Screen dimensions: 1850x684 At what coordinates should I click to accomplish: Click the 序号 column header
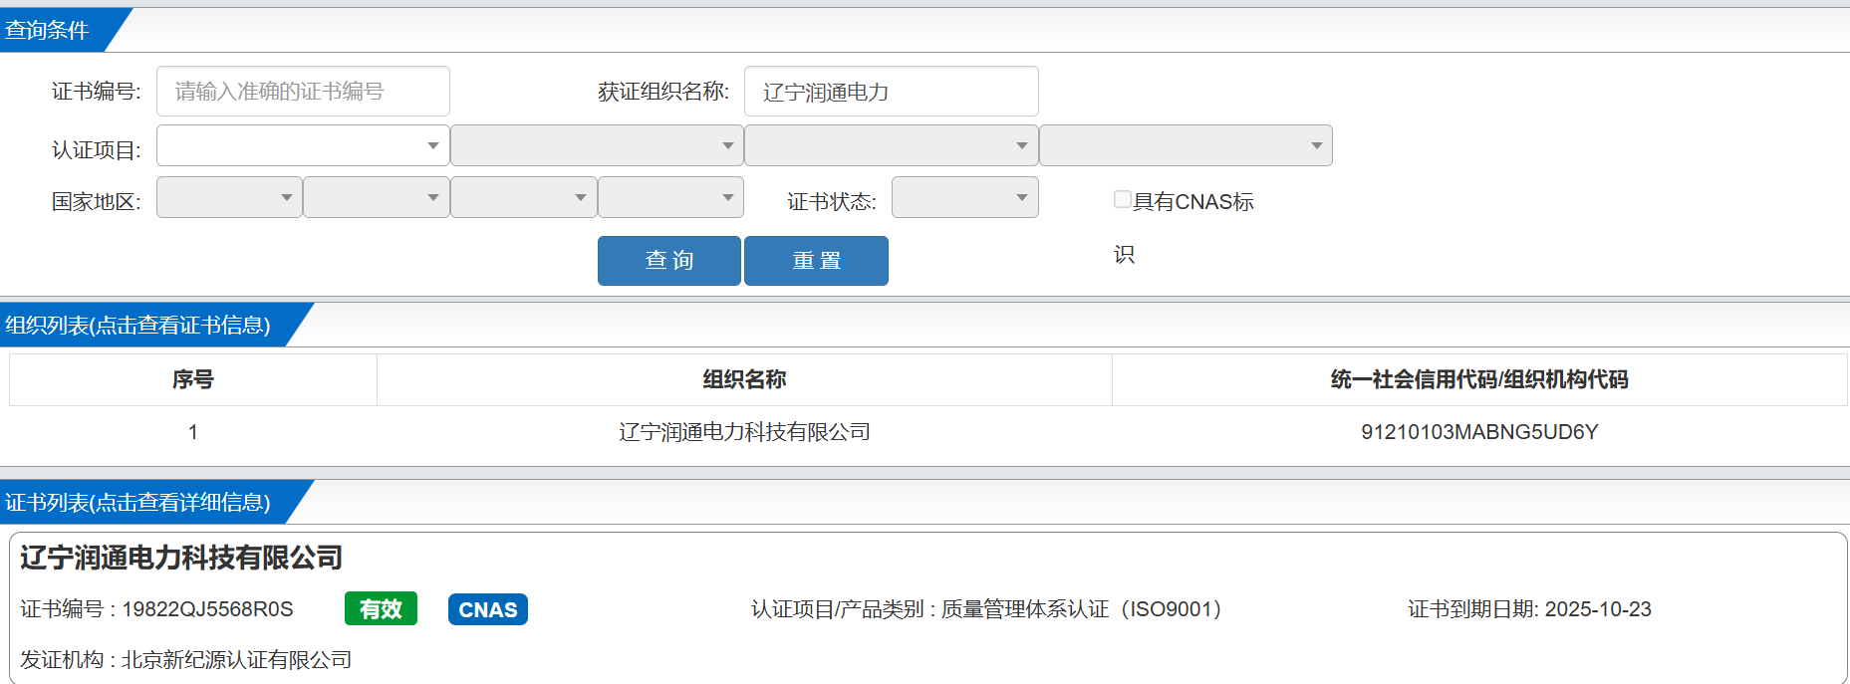point(193,379)
